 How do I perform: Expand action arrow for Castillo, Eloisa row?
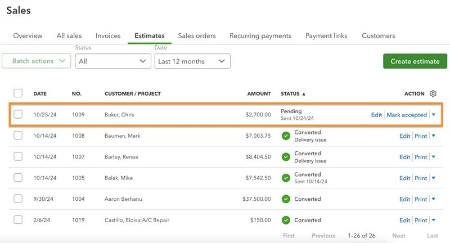point(433,220)
